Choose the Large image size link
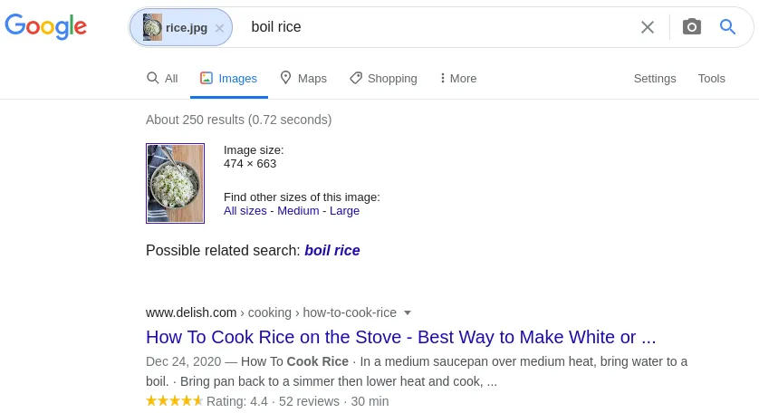Image resolution: width=759 pixels, height=413 pixels. click(x=344, y=211)
